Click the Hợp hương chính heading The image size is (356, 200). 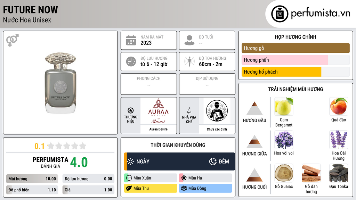pos(296,37)
